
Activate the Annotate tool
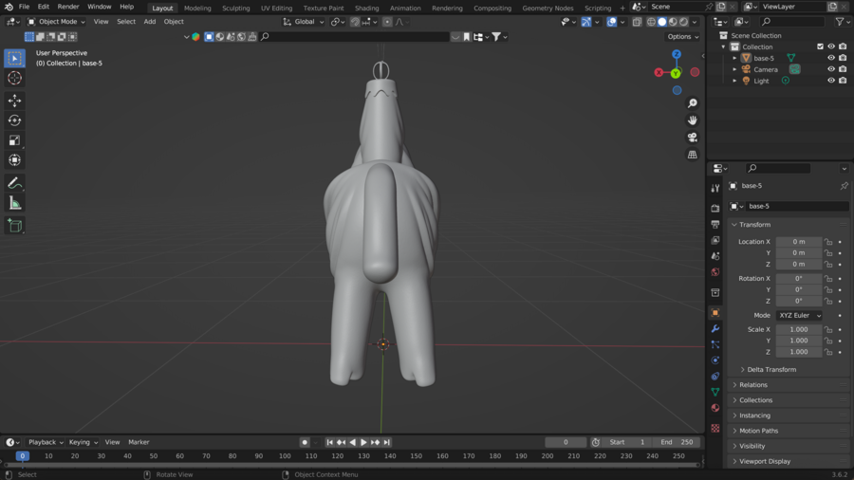pos(14,183)
